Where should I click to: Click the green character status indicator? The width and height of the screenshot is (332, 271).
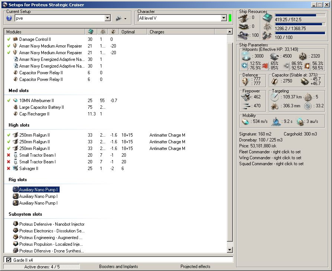tap(230, 18)
